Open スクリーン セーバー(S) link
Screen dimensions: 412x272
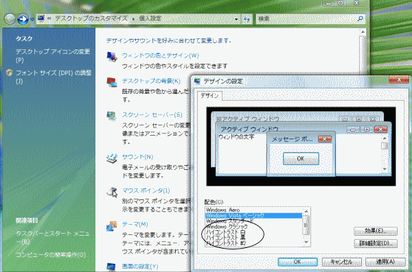152,114
